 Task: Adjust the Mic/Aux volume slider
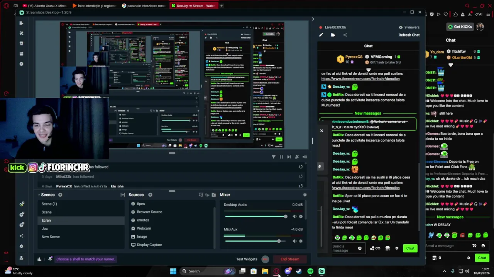256,241
